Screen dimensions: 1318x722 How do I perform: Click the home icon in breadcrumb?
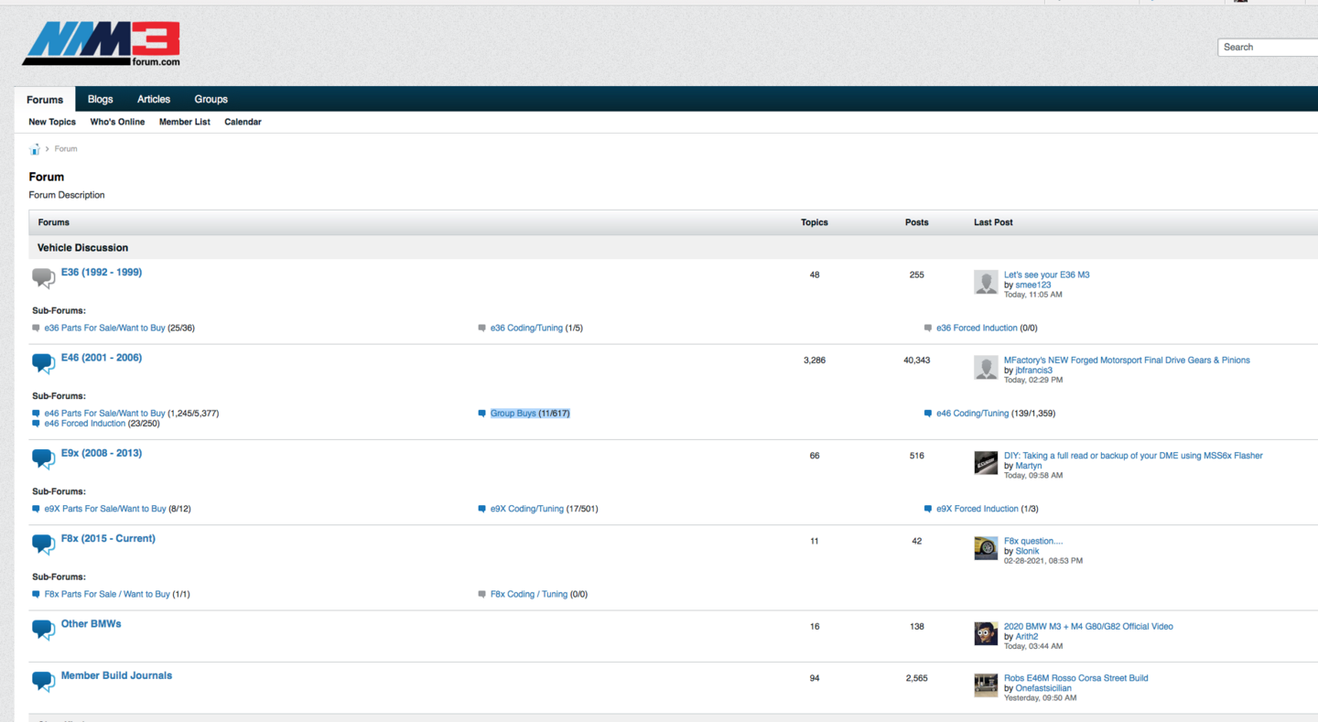(x=35, y=149)
